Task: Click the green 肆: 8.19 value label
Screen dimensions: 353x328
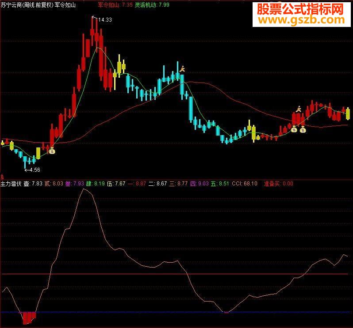Action: tap(96, 184)
